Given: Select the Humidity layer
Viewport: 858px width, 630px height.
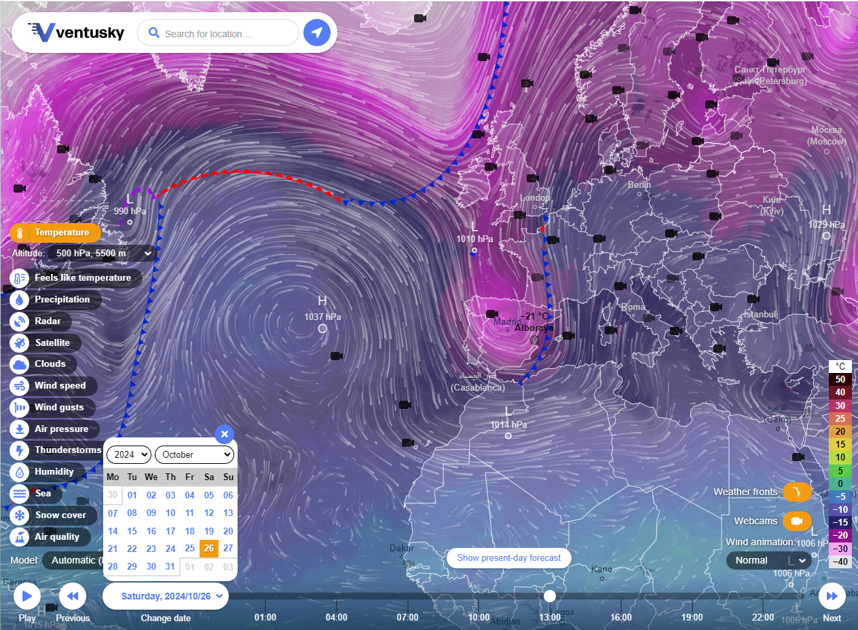Looking at the screenshot, I should point(54,471).
